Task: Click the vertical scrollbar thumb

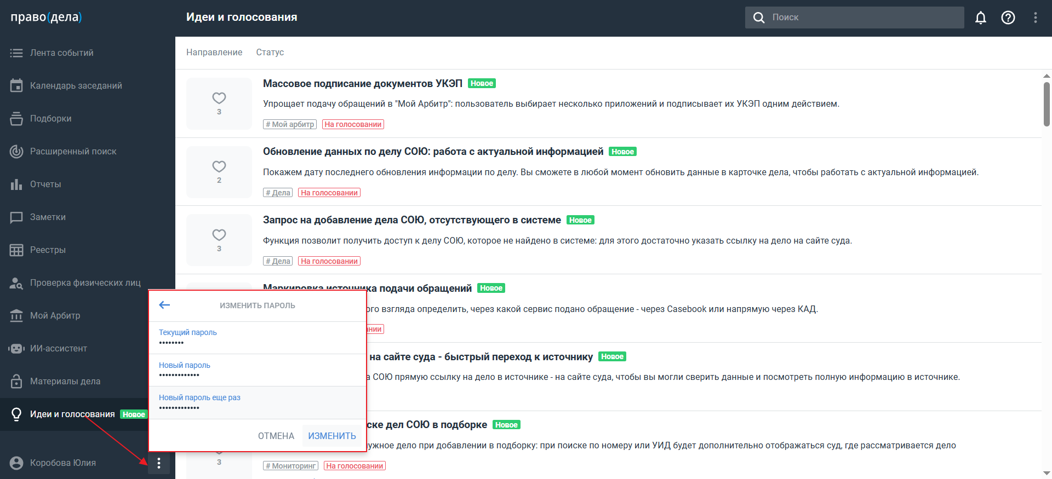Action: (1047, 104)
